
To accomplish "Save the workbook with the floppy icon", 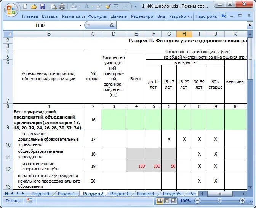I will point(42,6).
